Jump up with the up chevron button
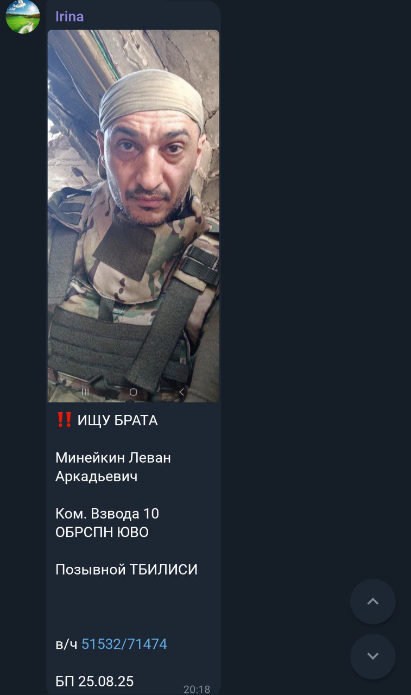This screenshot has width=411, height=695. coord(373,601)
